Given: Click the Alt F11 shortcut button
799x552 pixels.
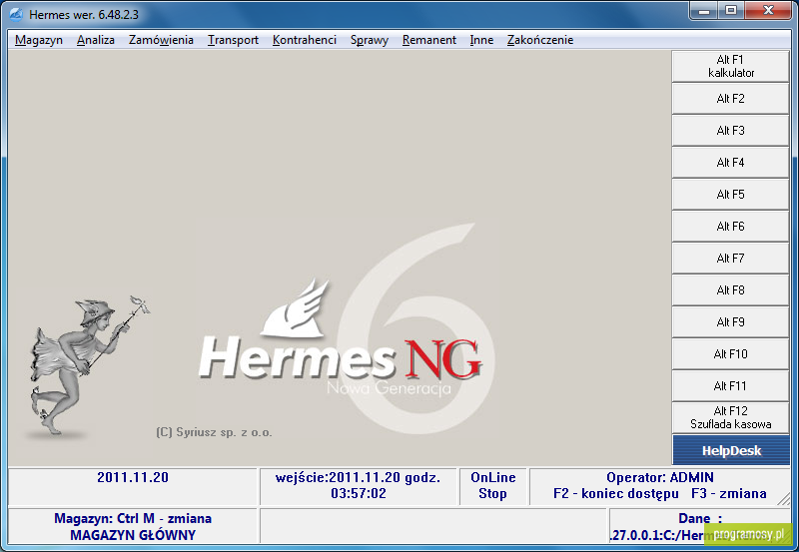Looking at the screenshot, I should click(730, 386).
